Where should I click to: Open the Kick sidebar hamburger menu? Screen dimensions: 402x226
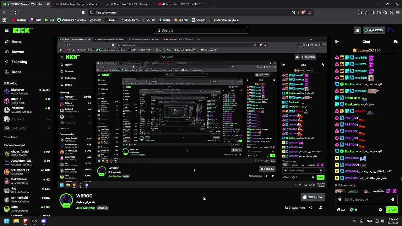(x=7, y=30)
